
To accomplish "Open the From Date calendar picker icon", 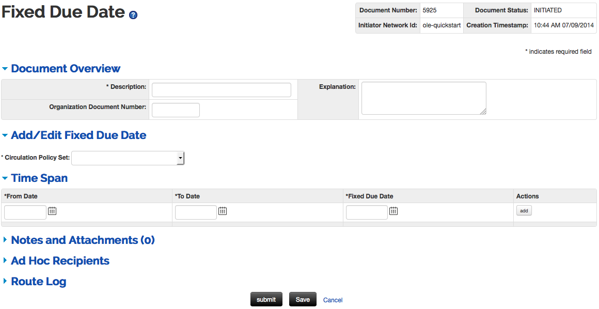I will click(x=52, y=211).
